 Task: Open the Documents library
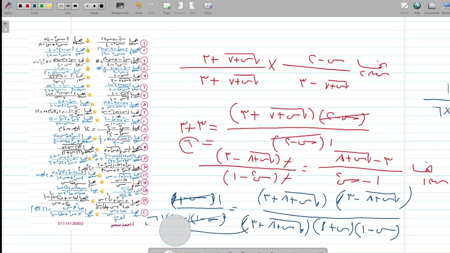pos(432,8)
